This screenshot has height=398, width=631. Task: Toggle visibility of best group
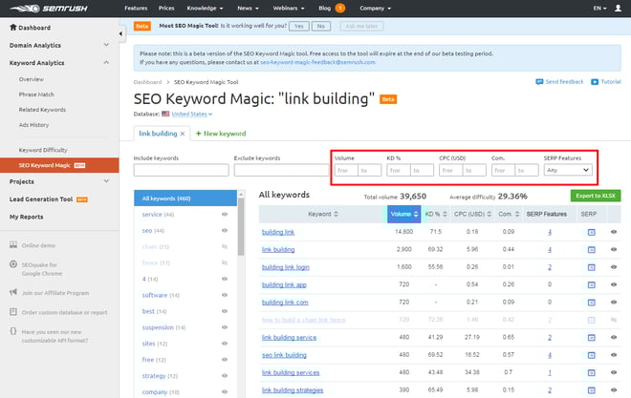pos(225,311)
